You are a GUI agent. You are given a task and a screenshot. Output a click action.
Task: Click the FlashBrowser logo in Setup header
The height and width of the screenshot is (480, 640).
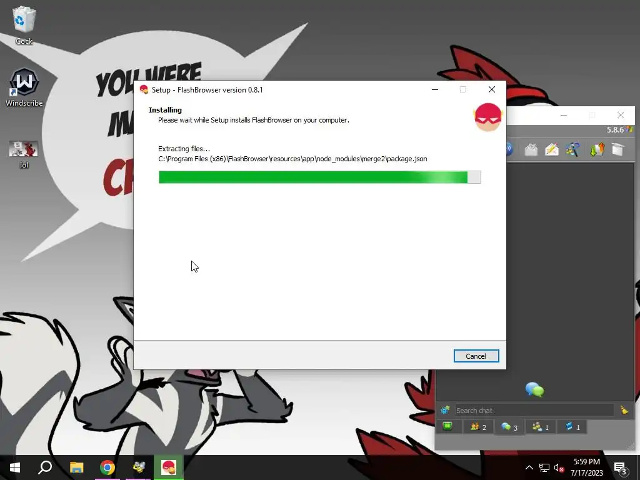tap(487, 117)
